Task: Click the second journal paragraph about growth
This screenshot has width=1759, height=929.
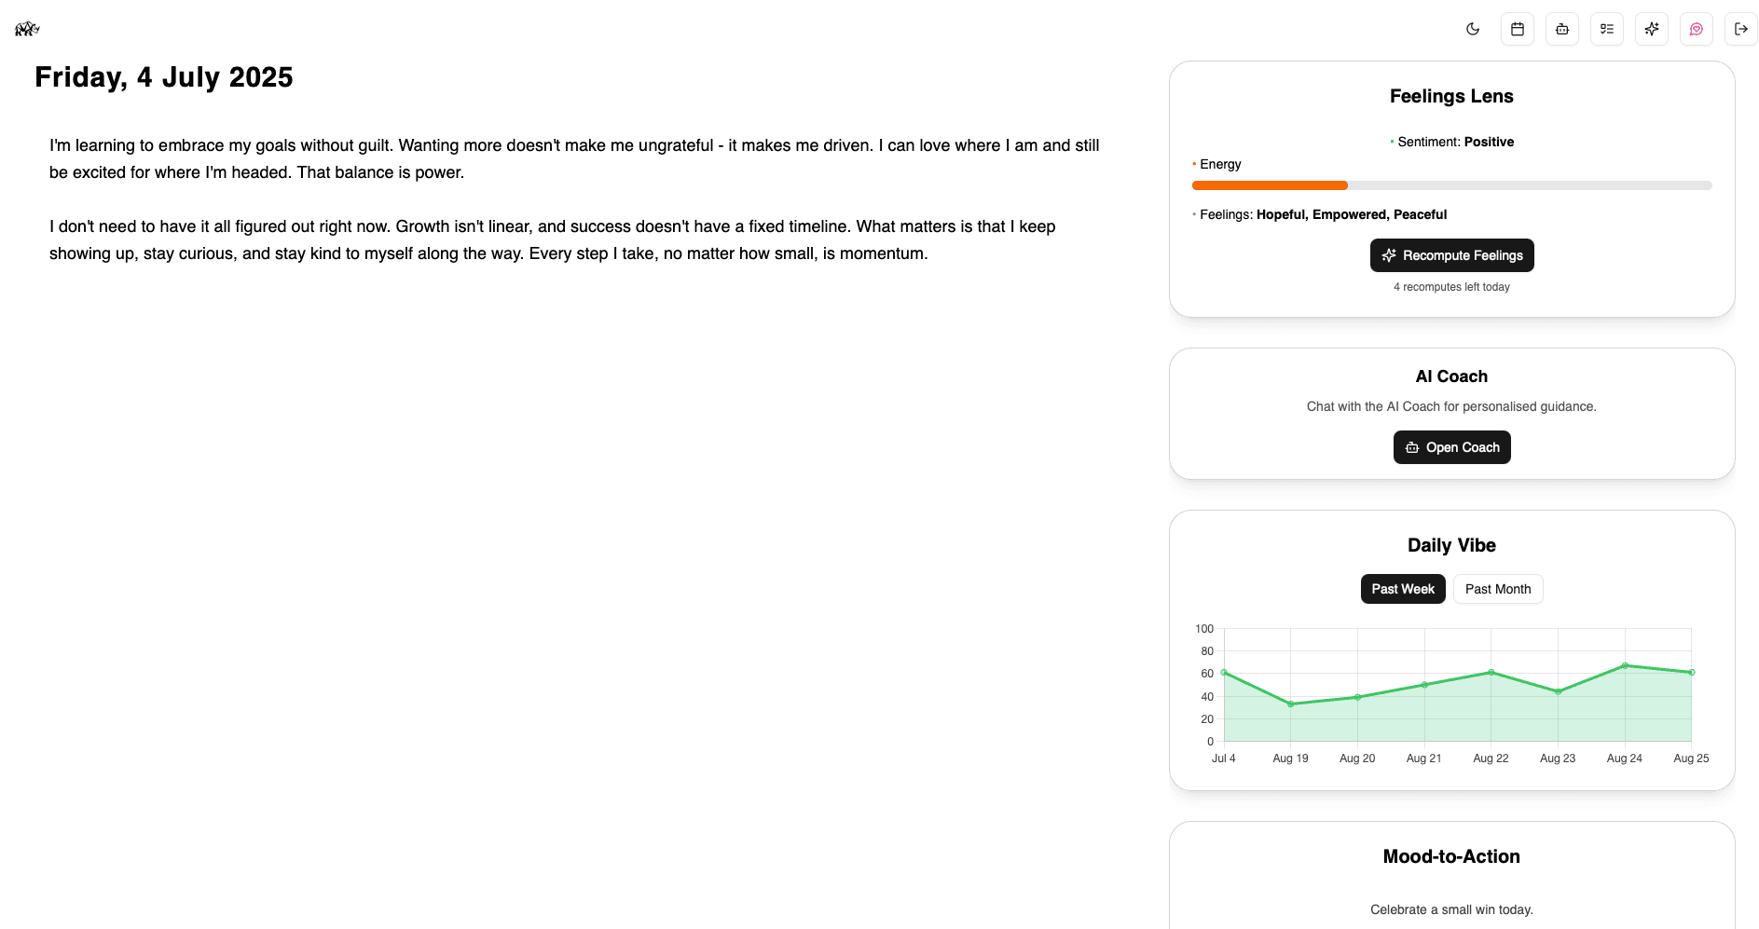Action: tap(552, 239)
